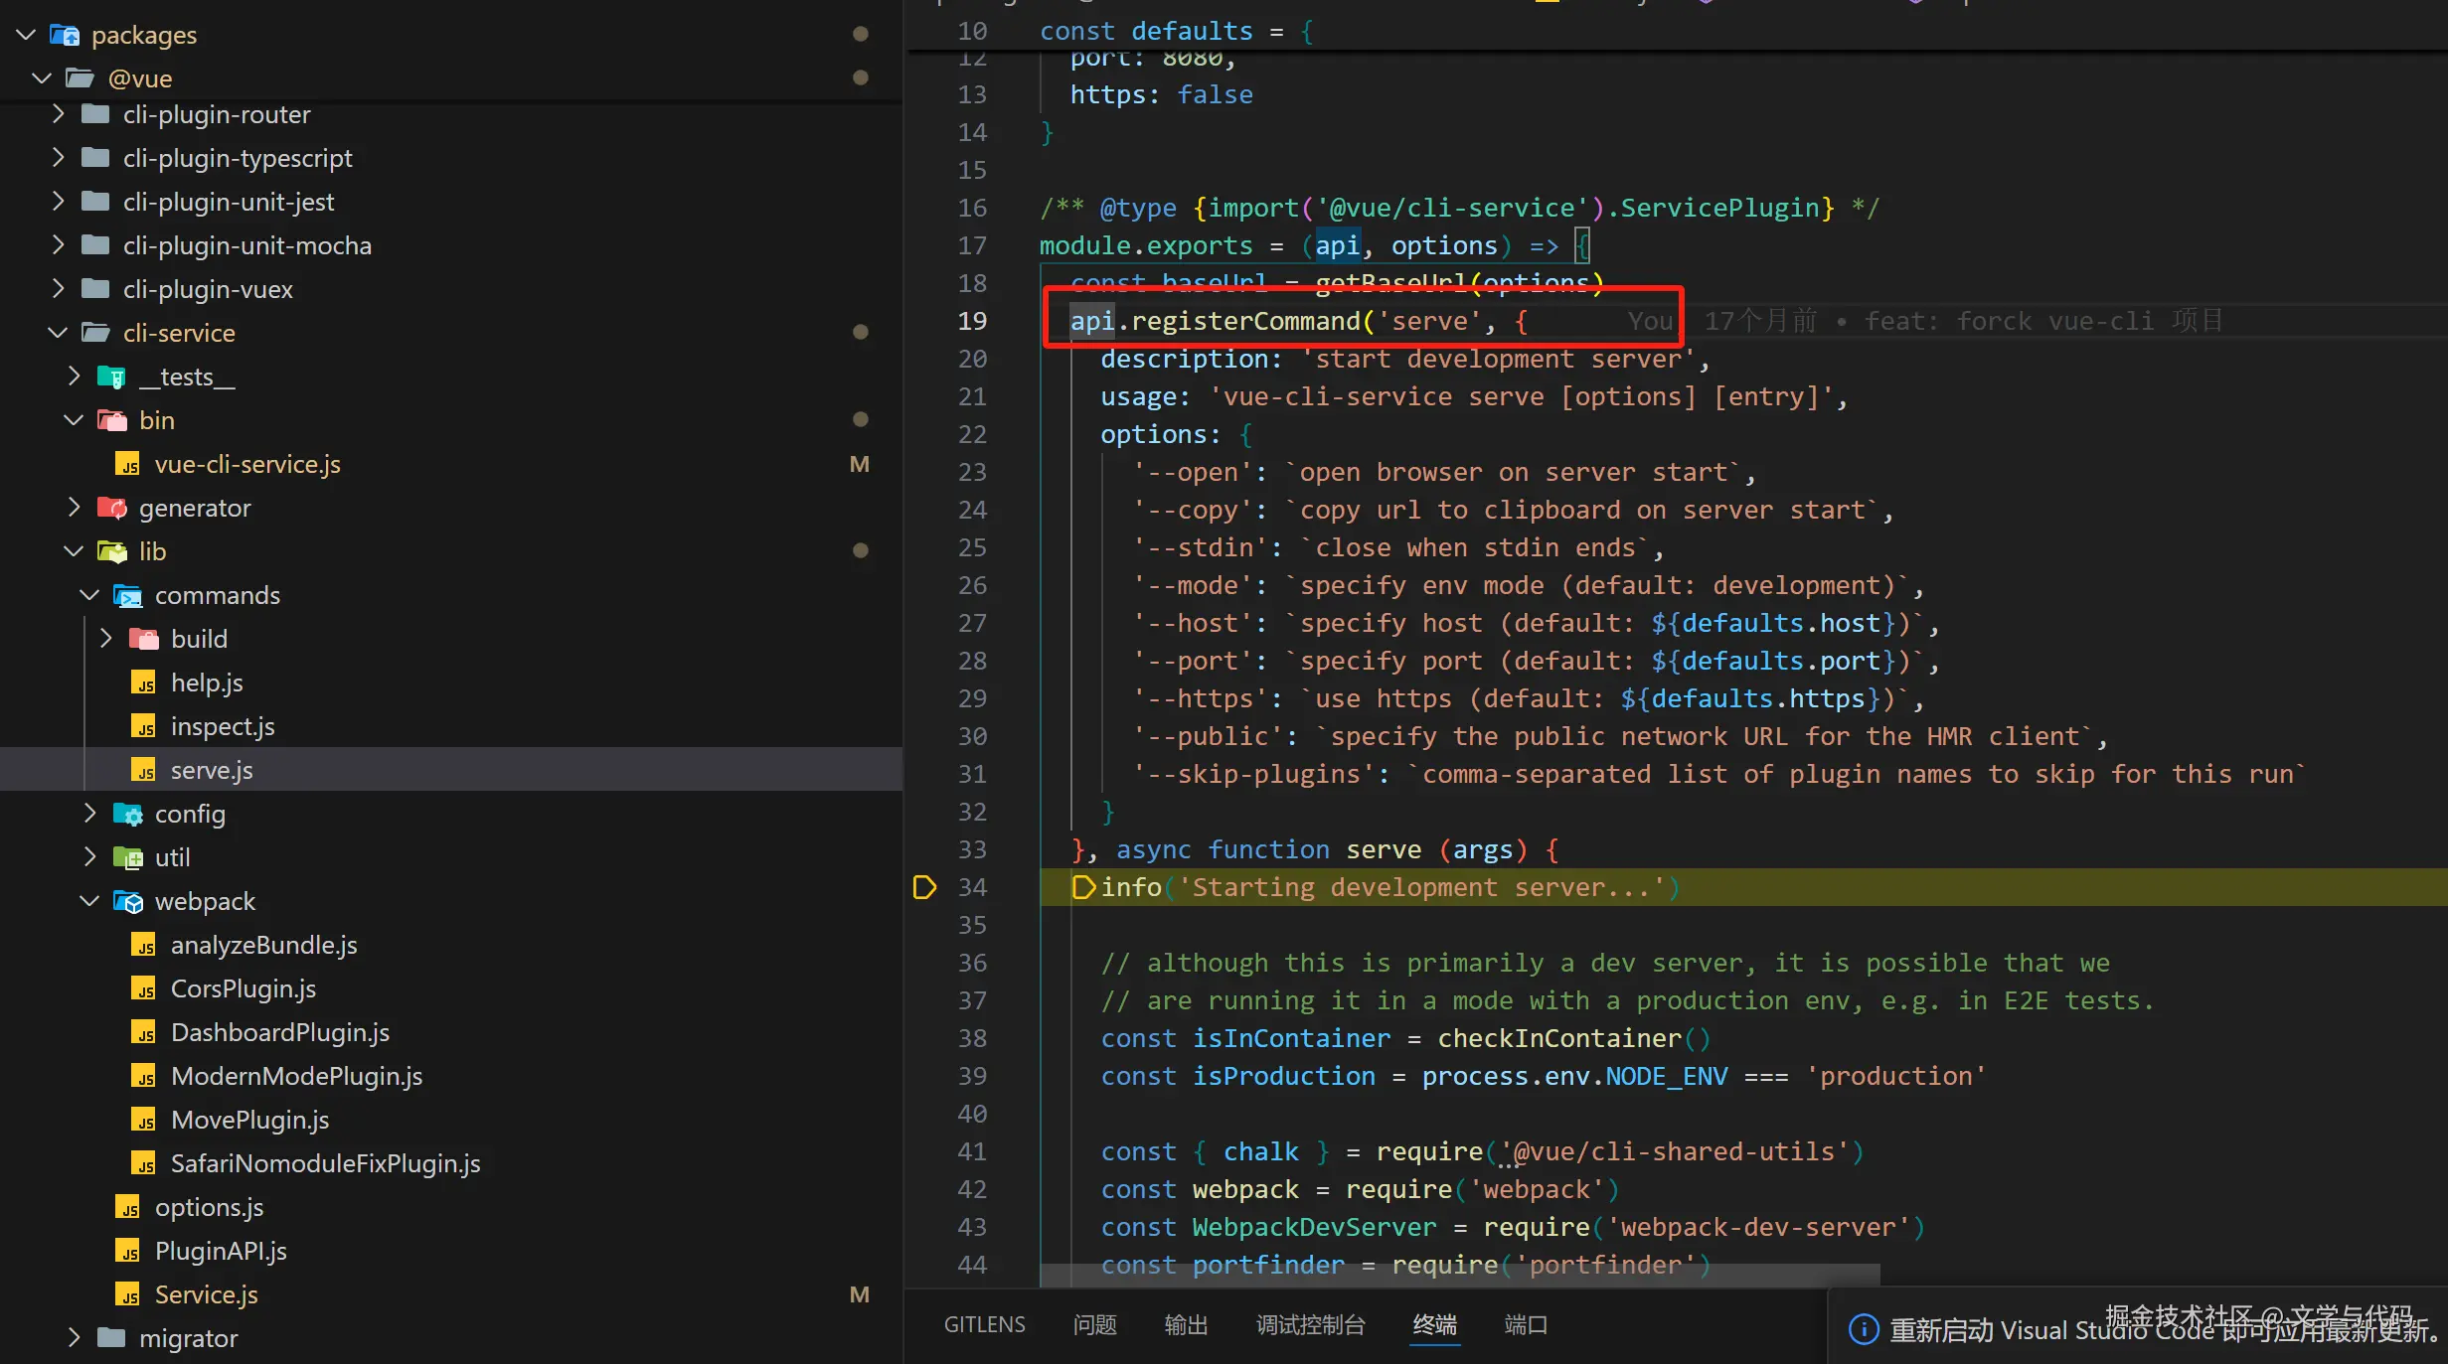Collapse the cli-service folder chevron
This screenshot has width=2448, height=1364.
[x=58, y=334]
